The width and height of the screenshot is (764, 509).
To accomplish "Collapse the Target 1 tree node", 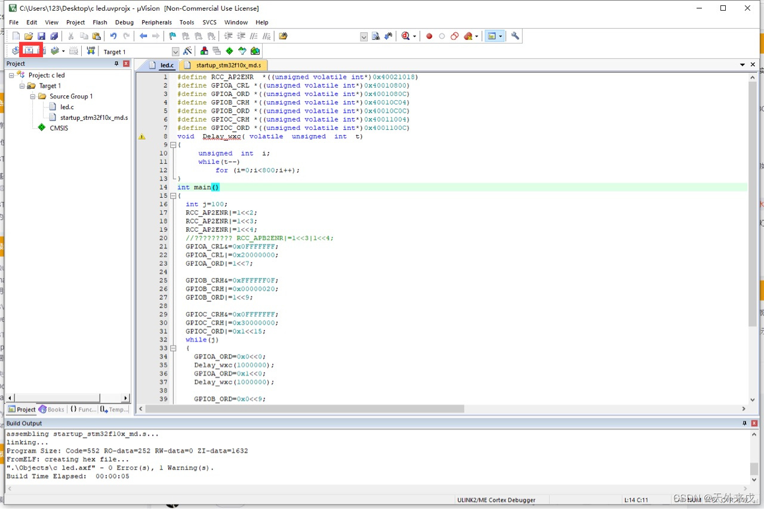I will click(x=22, y=86).
